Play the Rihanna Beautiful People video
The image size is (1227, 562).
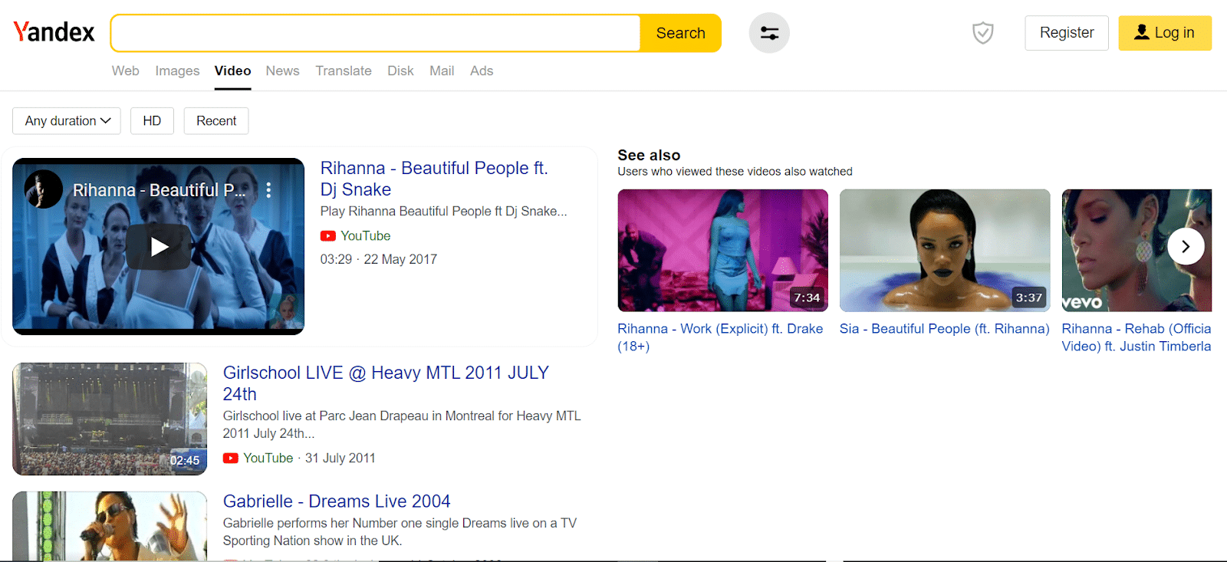[x=159, y=247]
